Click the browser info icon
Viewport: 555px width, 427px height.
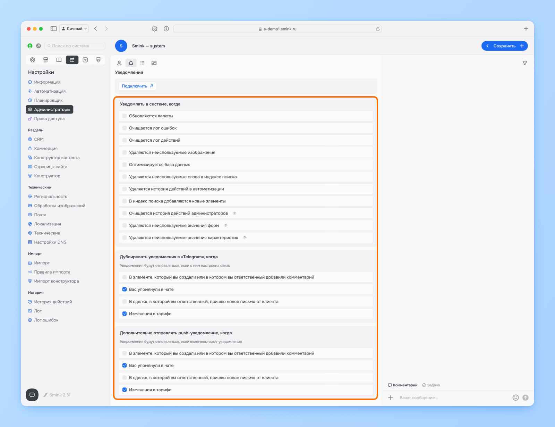tap(166, 29)
